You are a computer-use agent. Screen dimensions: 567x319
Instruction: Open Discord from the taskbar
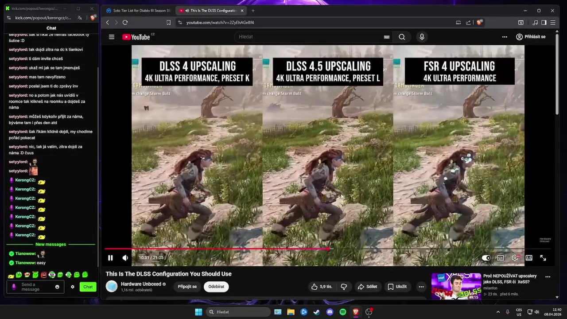click(x=330, y=312)
